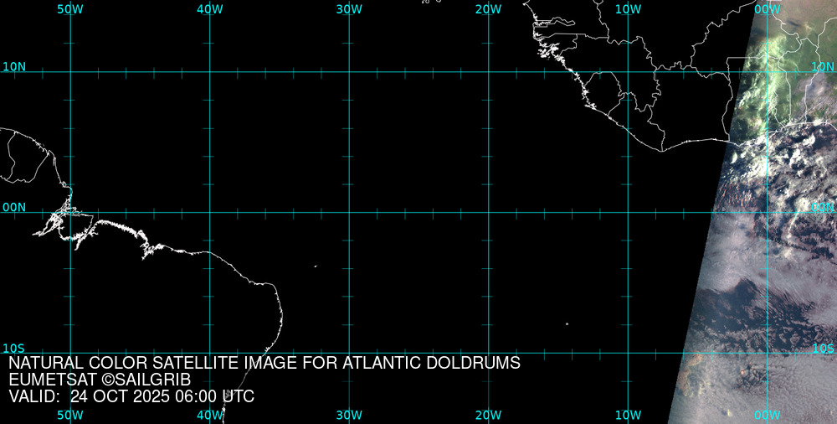837x424 pixels.
Task: Click the top 50W longitude label
Action: coord(70,9)
